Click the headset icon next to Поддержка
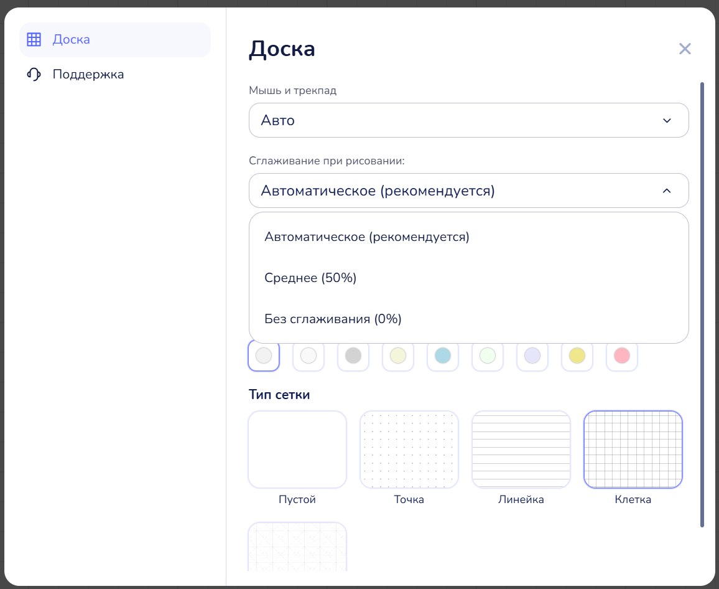The width and height of the screenshot is (719, 589). click(34, 74)
